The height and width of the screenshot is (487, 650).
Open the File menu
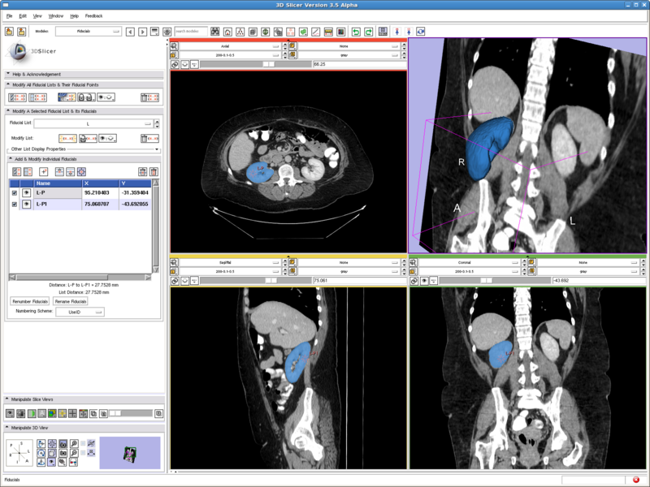(x=9, y=15)
